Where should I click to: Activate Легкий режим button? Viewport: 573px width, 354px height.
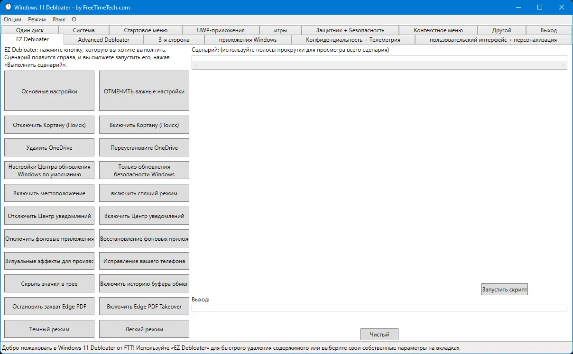coord(144,329)
